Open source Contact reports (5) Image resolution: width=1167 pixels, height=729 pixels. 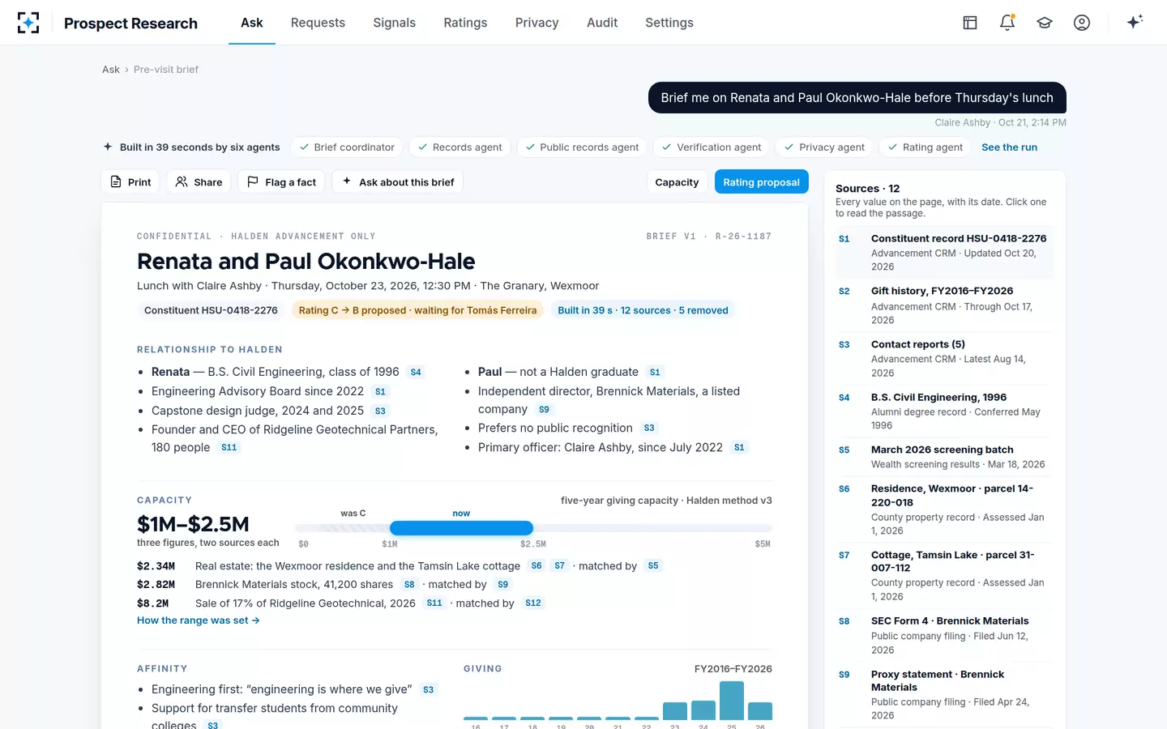945,358
